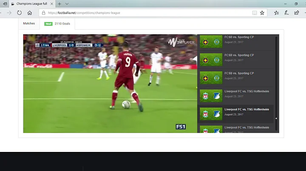Viewport: 306px width, 171px height.
Task: Click first FCSB vs. Sporting CP title text
Action: click(x=239, y=37)
